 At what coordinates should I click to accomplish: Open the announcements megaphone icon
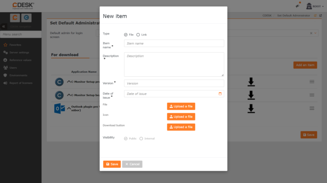pyautogui.click(x=297, y=6)
